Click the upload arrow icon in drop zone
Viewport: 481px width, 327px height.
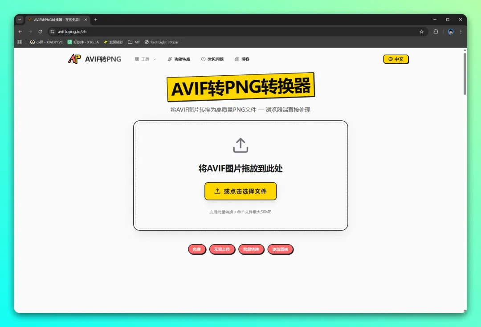[x=240, y=145]
